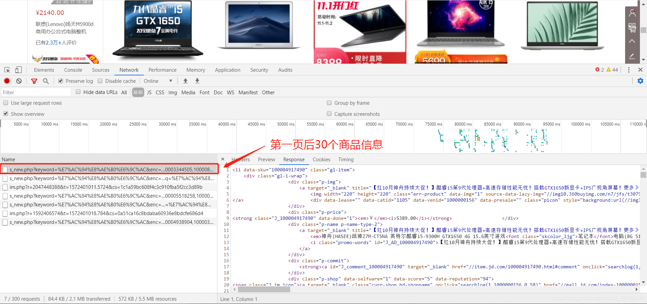Enable Preserve log checkbox
Screen dimensions: 647x304
[61, 81]
